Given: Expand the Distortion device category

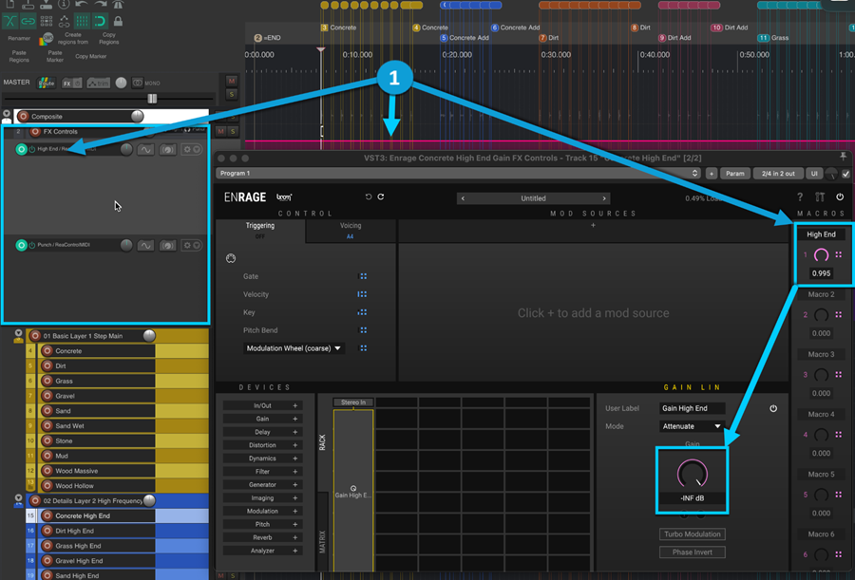Looking at the screenshot, I should pos(295,445).
